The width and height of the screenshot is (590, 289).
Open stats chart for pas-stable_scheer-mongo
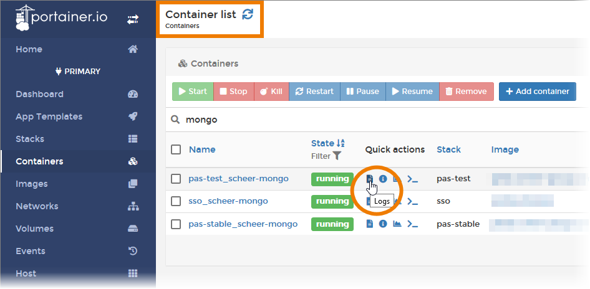(x=397, y=224)
